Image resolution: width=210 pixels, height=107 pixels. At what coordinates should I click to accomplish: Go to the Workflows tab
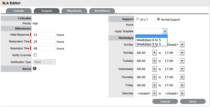pyautogui.click(x=102, y=11)
